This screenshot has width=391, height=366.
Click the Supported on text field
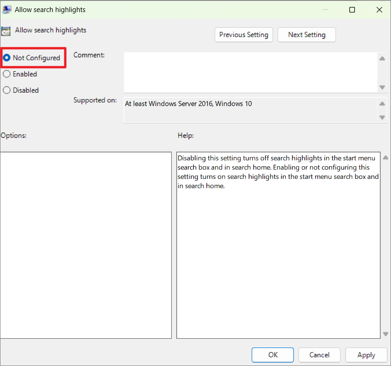tap(251, 110)
